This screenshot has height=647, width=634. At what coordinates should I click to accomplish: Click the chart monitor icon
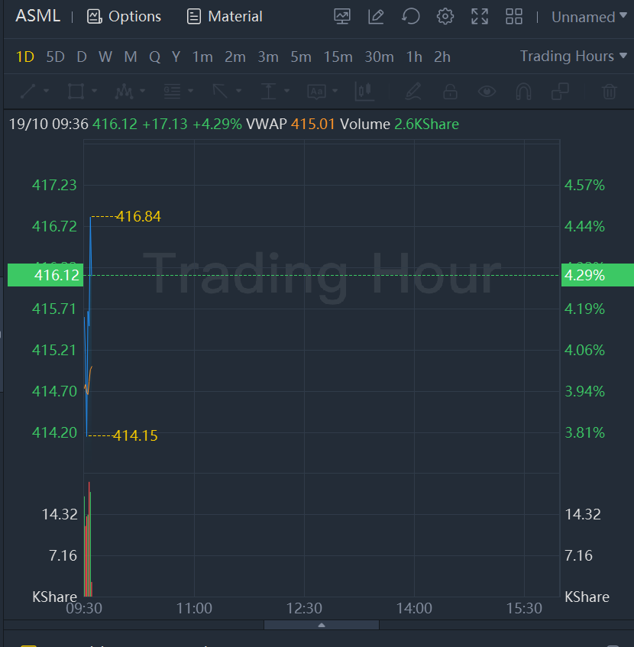click(342, 16)
